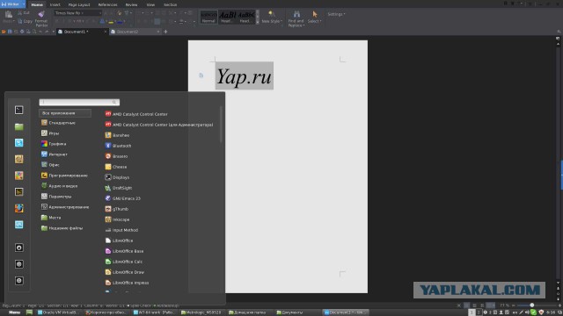Click the save icon in quick access toolbar

click(x=10, y=32)
